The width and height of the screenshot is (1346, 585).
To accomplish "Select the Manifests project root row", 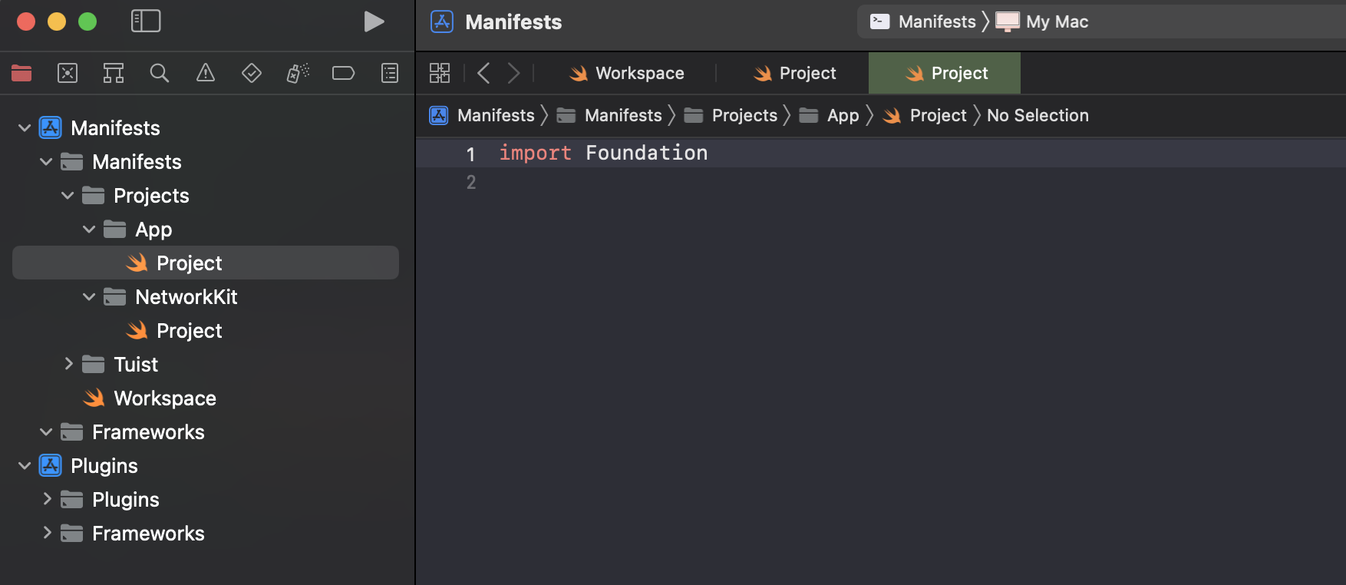I will tap(206, 127).
